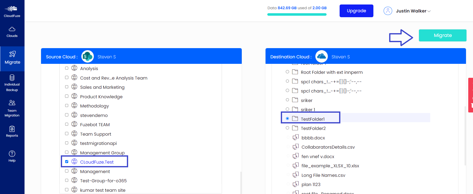Expand the Justin Walker account dropdown
This screenshot has height=194, width=473.
429,11
